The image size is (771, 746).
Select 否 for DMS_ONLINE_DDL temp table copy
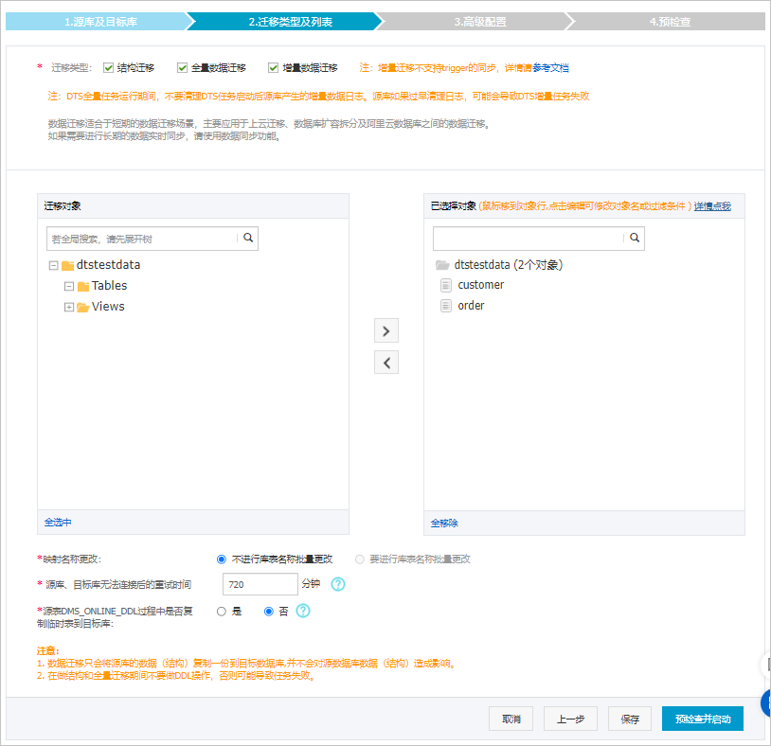(x=268, y=612)
